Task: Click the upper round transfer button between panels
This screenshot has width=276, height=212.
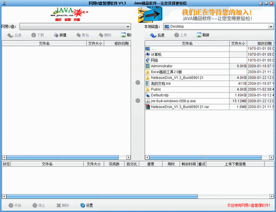Action: (x=138, y=83)
